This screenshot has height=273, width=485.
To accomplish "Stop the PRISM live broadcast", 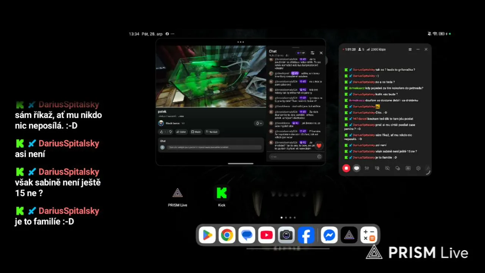I will coord(346,168).
